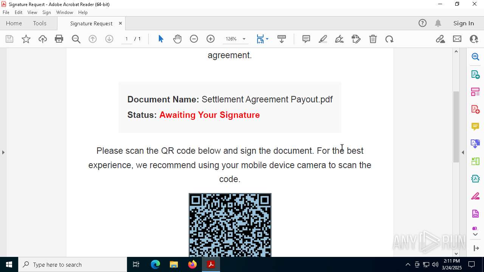The image size is (484, 272).
Task: Open Task View in the taskbar
Action: (136, 264)
